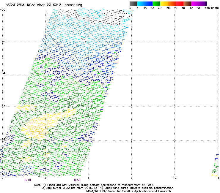Click the "45" color scale label

point(198,8)
